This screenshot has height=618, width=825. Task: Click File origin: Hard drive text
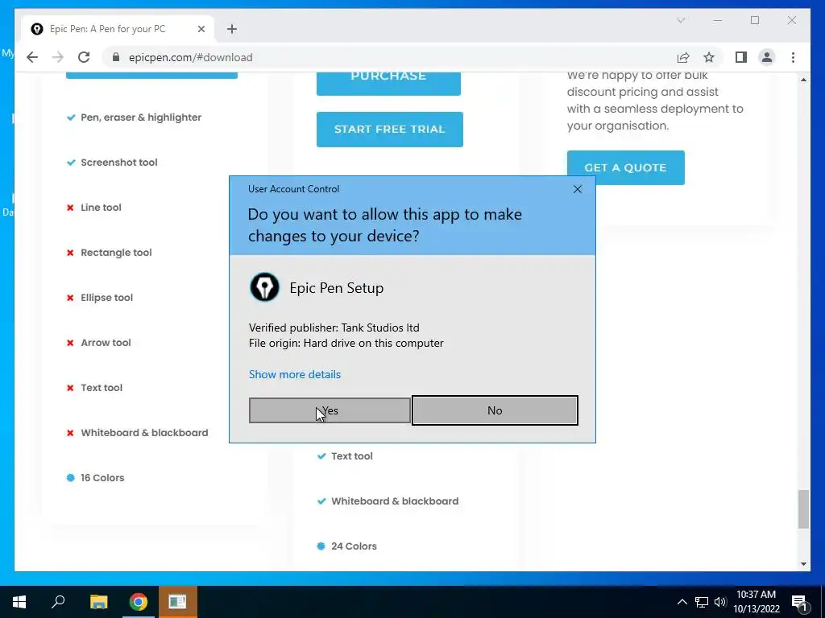coord(346,343)
